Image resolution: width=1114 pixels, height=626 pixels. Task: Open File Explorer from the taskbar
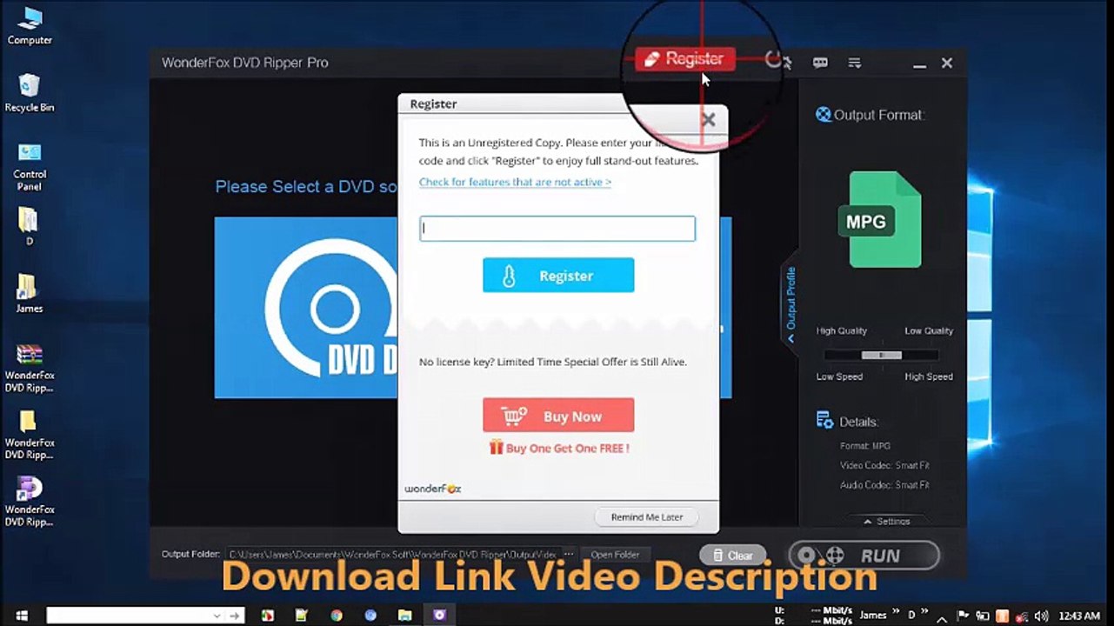coord(404,616)
